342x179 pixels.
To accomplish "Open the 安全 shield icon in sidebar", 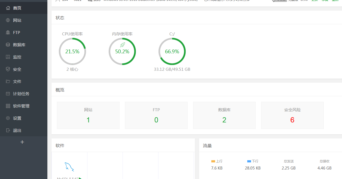I will (x=8, y=69).
